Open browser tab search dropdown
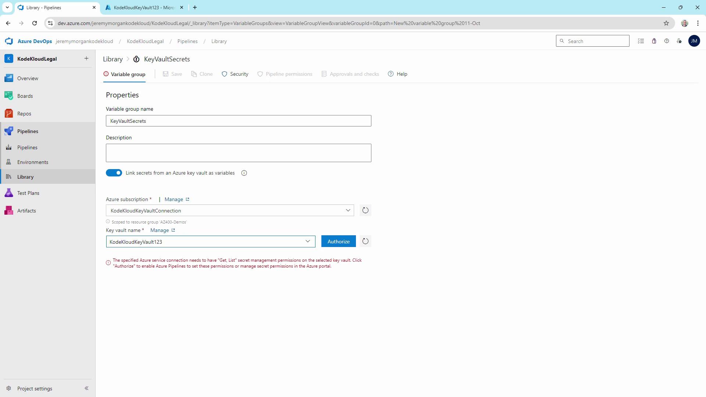706x397 pixels. coord(7,7)
